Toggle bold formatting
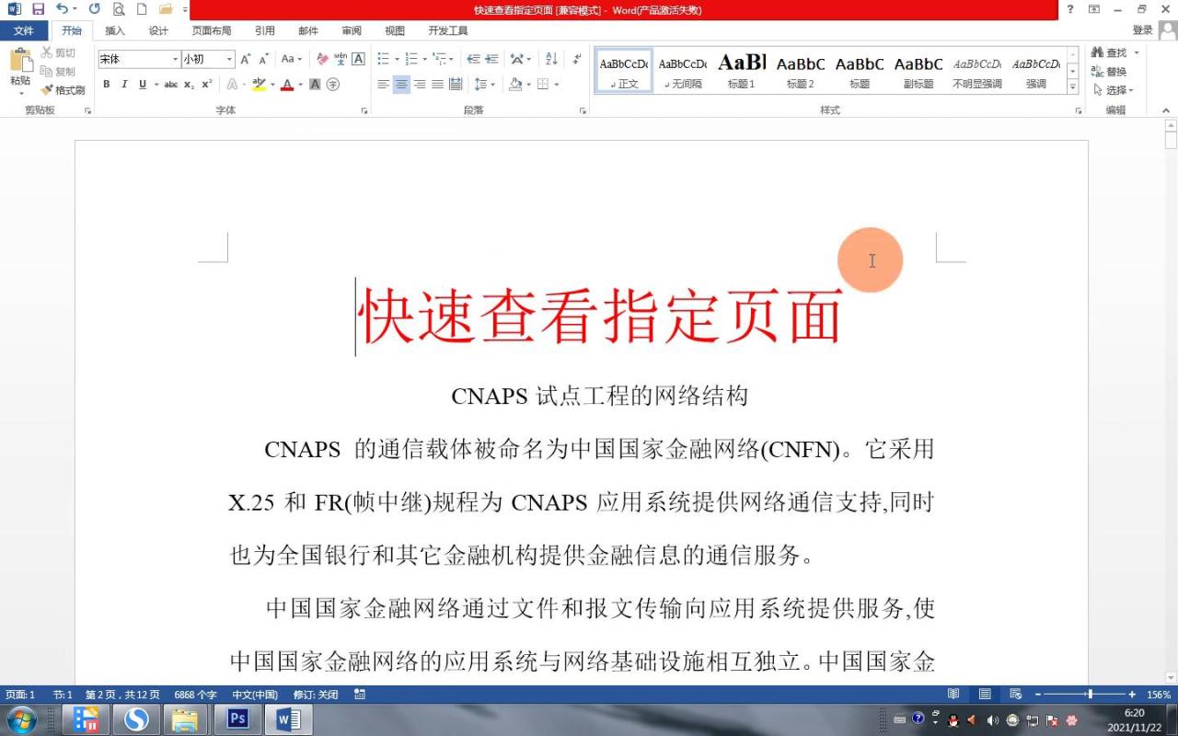The width and height of the screenshot is (1178, 736). pyautogui.click(x=107, y=83)
